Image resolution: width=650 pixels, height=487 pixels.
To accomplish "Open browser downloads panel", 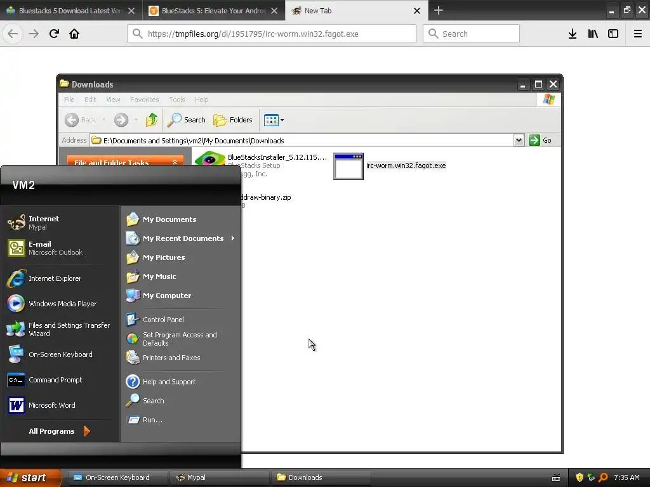I will pos(572,34).
